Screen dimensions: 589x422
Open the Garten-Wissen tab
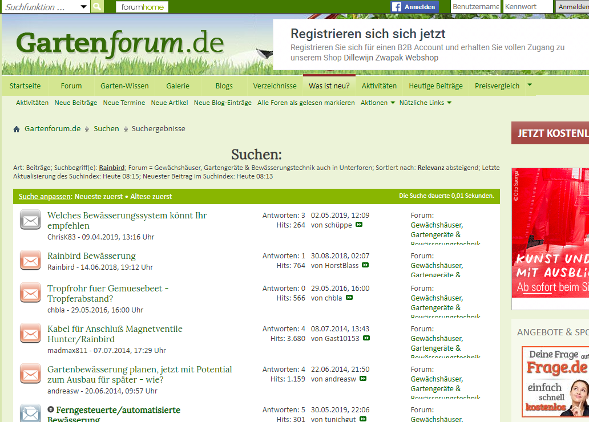(x=124, y=86)
